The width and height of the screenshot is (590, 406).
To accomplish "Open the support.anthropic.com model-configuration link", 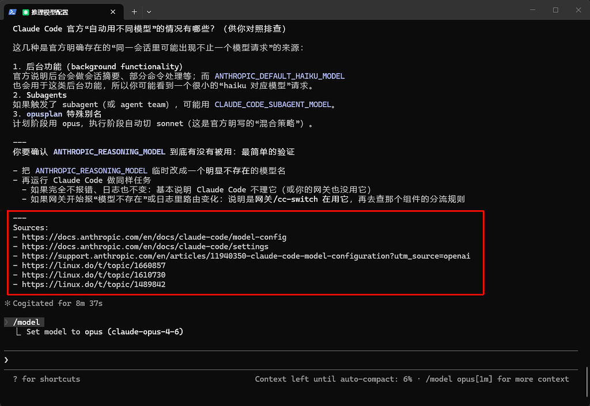I will pos(245,256).
